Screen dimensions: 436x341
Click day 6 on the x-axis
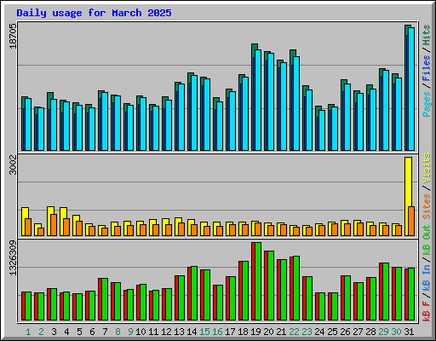tap(92, 332)
